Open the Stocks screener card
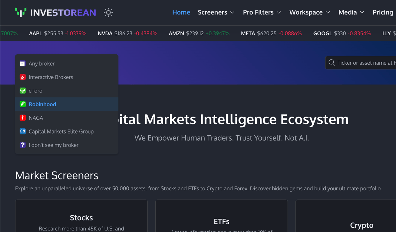Image resolution: width=396 pixels, height=232 pixels. point(81,216)
